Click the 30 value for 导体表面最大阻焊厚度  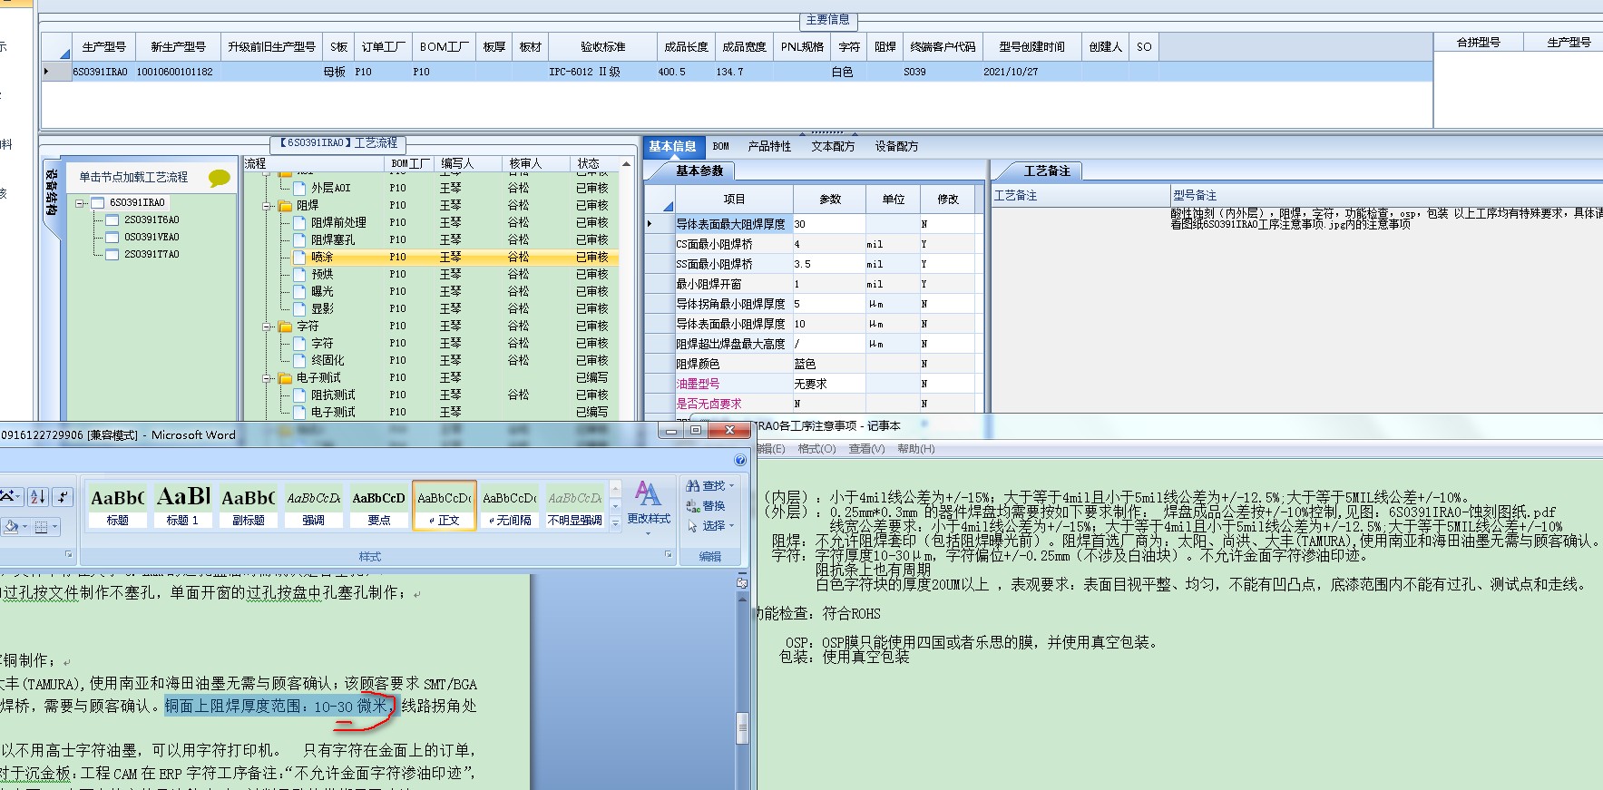tap(829, 224)
